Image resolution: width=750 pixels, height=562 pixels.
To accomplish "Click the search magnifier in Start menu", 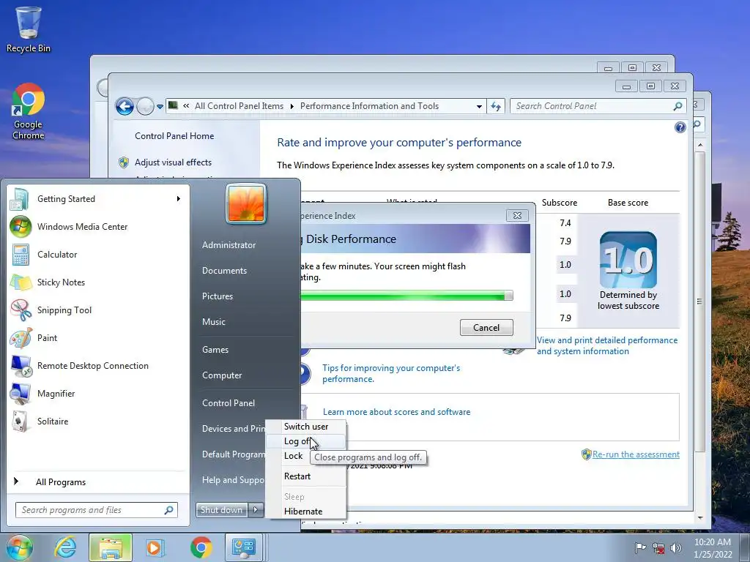I will pyautogui.click(x=168, y=510).
